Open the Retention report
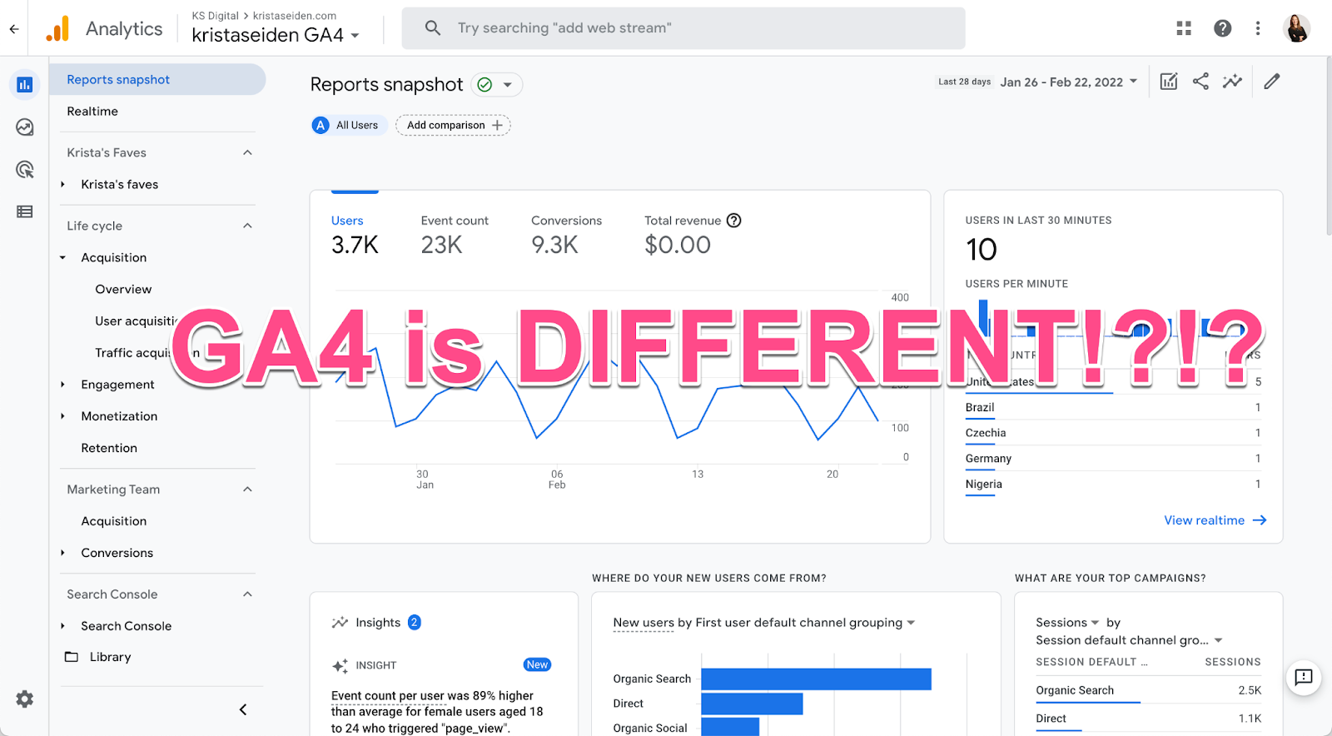1332x736 pixels. [x=109, y=447]
